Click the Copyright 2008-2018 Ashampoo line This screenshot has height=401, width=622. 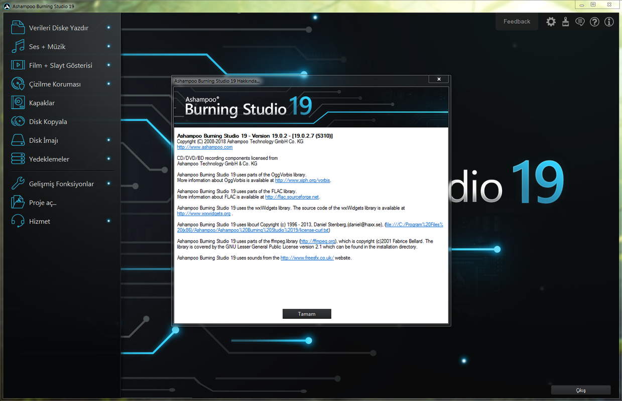240,141
